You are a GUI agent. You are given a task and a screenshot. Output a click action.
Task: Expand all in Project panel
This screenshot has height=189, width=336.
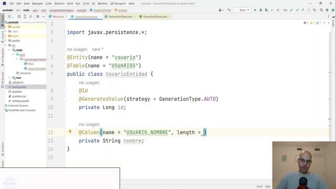click(25, 16)
